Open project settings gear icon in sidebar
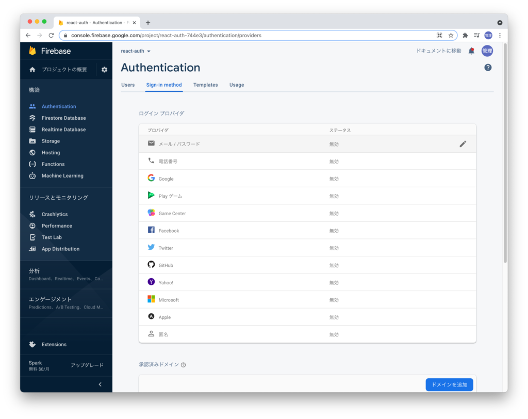The height and width of the screenshot is (419, 528). (x=105, y=70)
